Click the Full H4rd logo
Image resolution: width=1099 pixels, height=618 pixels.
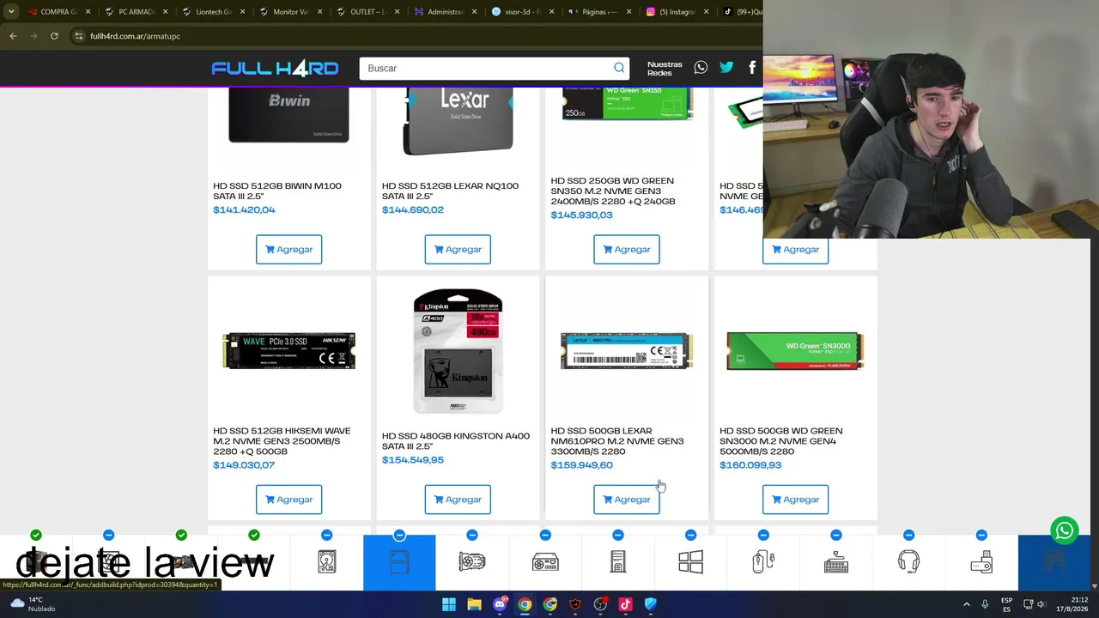pyautogui.click(x=275, y=69)
